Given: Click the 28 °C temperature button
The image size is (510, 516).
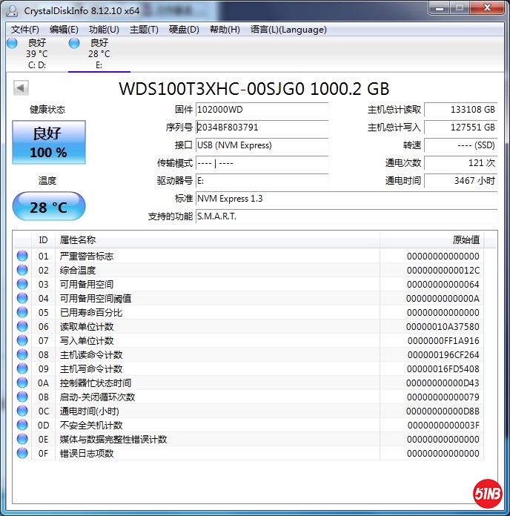Looking at the screenshot, I should (x=49, y=206).
